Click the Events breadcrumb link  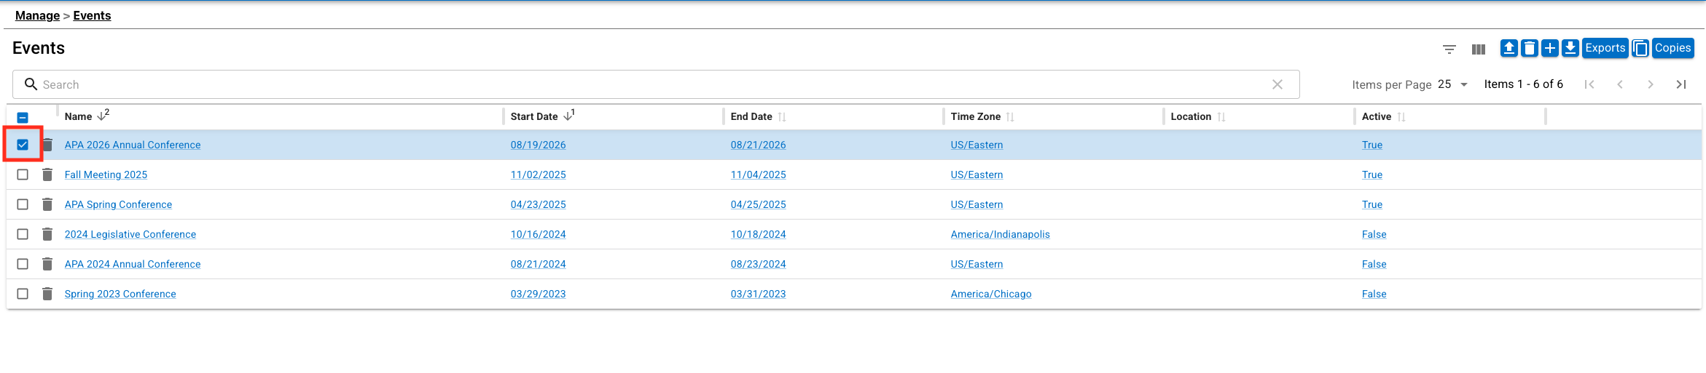tap(92, 15)
